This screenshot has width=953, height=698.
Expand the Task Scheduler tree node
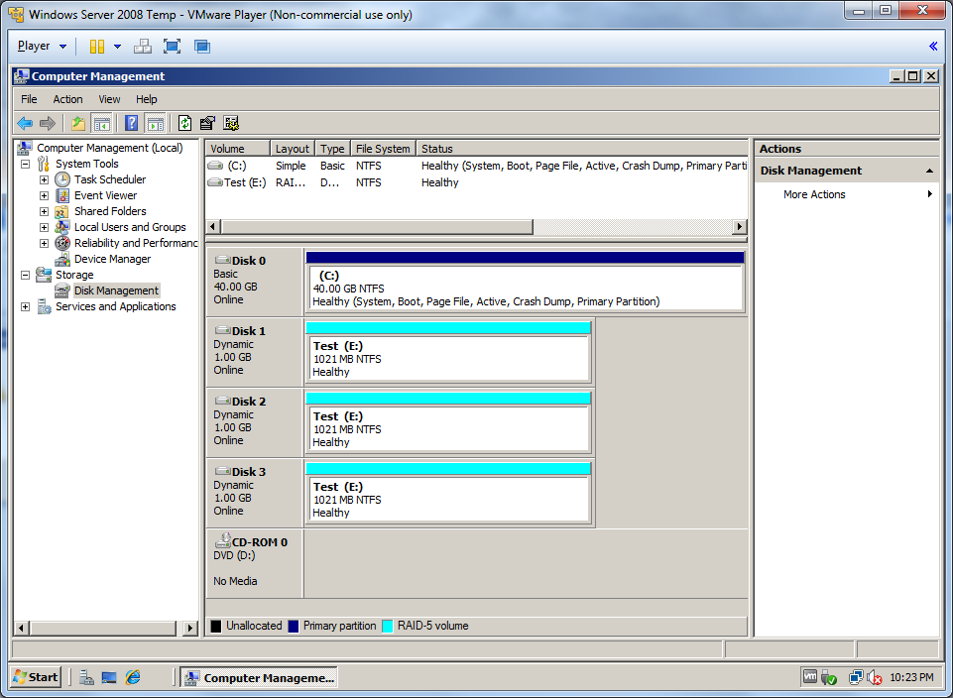click(44, 179)
